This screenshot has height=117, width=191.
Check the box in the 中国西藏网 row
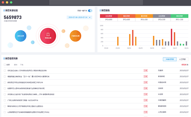click(5, 100)
